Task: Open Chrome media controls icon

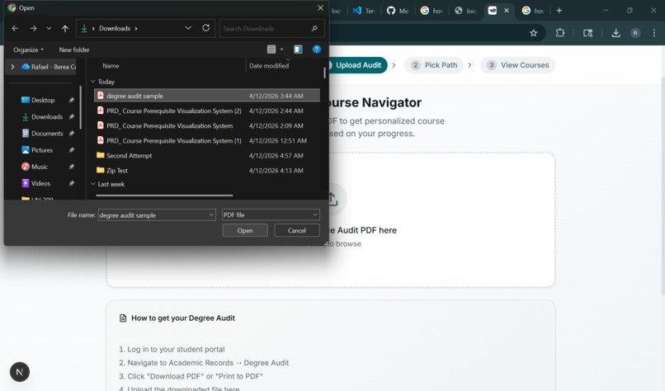Action: tap(587, 33)
